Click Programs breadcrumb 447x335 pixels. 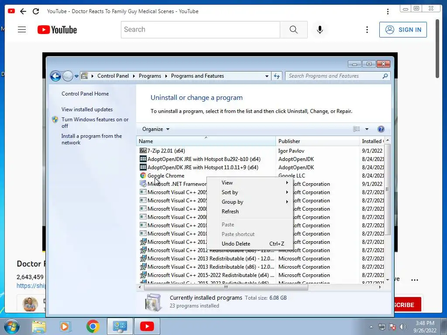click(x=150, y=76)
